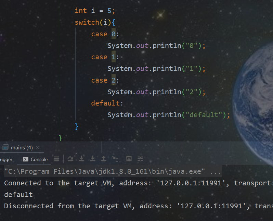Click the 'case 2:' label in code
The width and height of the screenshot is (273, 221).
(105, 80)
